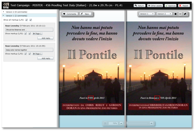196x132 pixels.
Task: Create a New markup comment
Action: click(85, 14)
